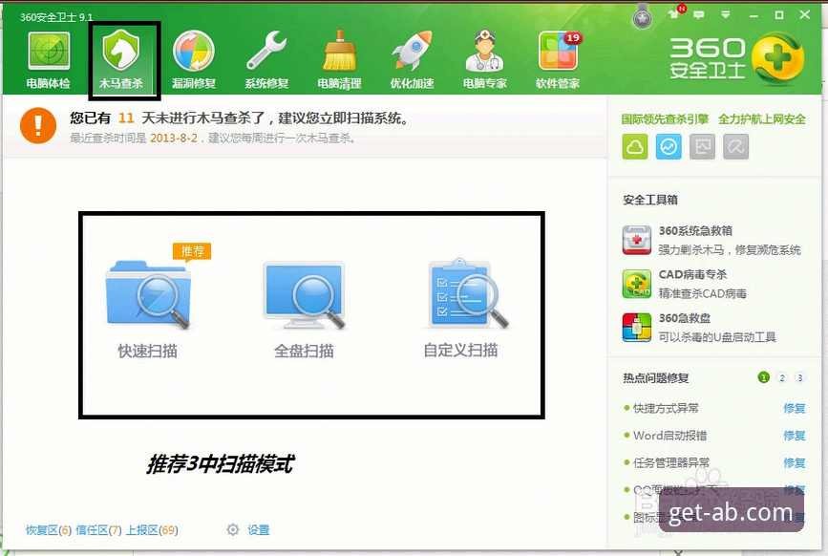828x556 pixels.
Task: Show hot issues page 1
Action: (x=764, y=377)
